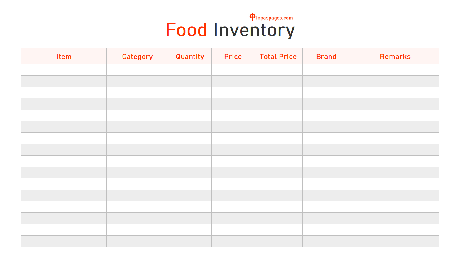Click the first empty cell under Category
The image size is (474, 269).
137,70
